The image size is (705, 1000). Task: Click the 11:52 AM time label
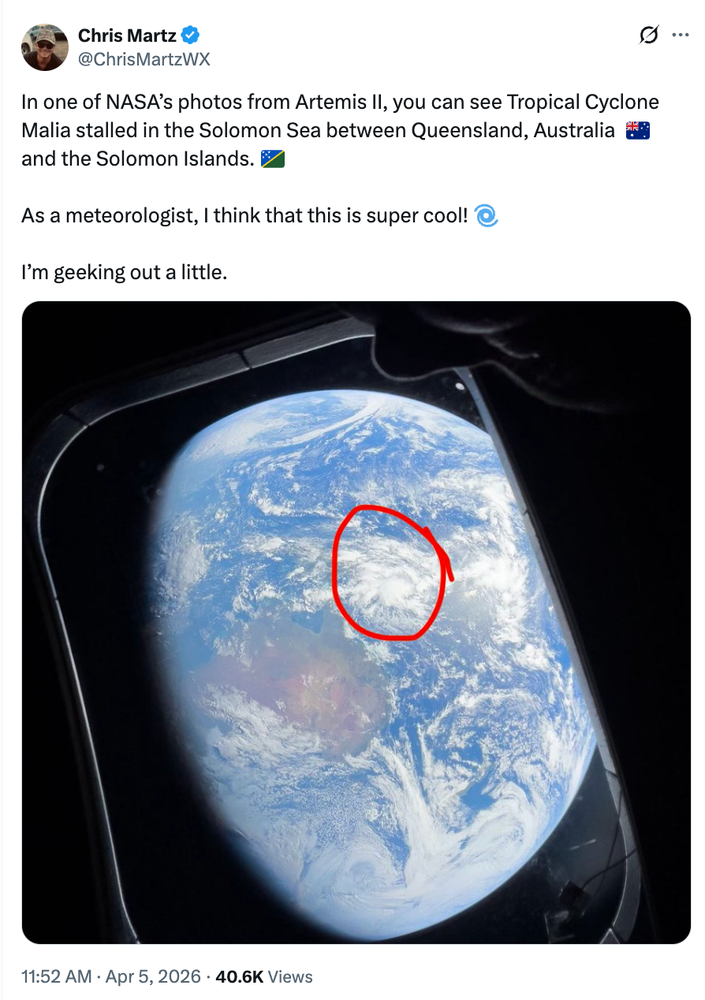pyautogui.click(x=55, y=976)
